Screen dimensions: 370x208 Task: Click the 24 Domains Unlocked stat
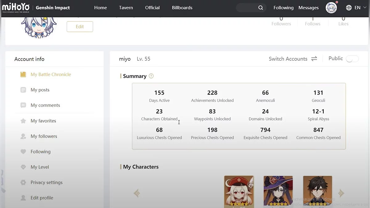[x=265, y=115]
